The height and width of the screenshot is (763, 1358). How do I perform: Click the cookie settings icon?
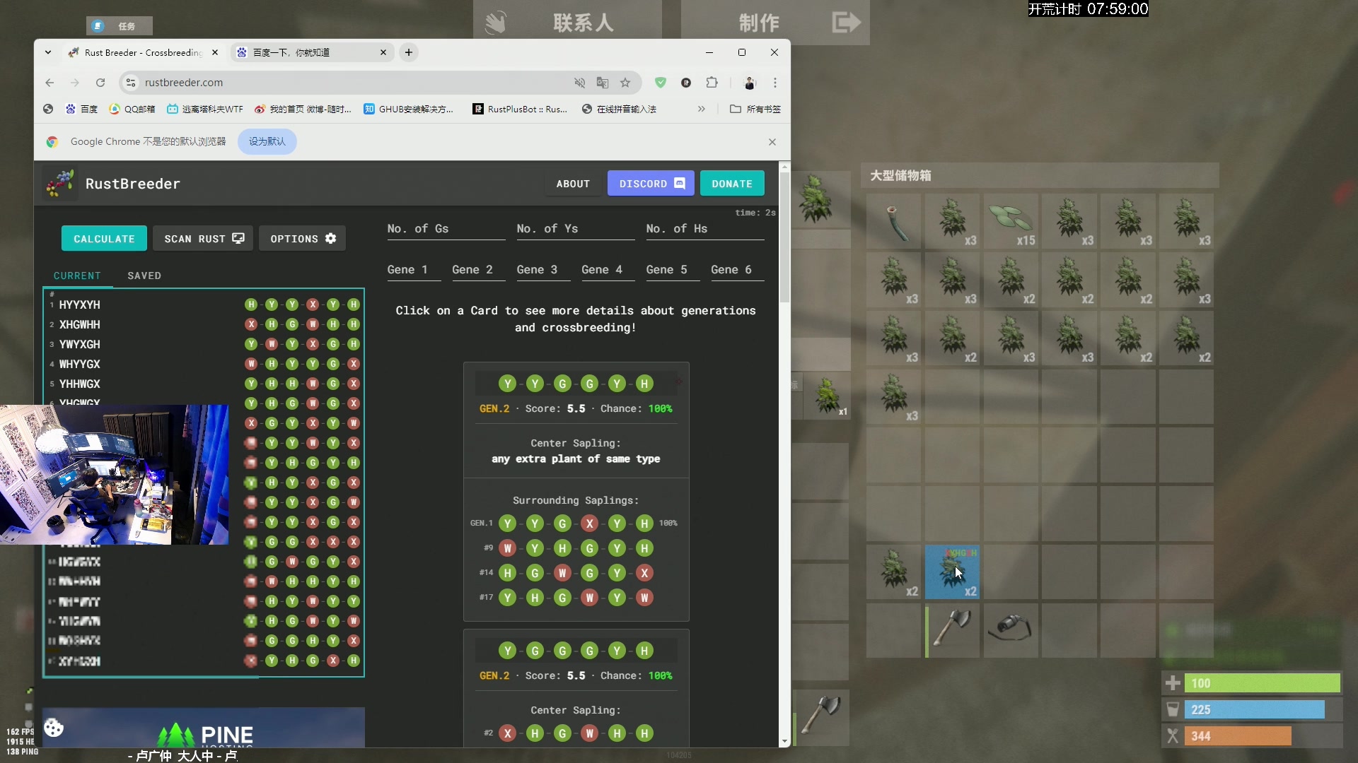[x=54, y=728]
